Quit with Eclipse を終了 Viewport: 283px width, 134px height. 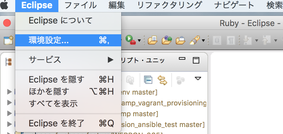(68, 123)
